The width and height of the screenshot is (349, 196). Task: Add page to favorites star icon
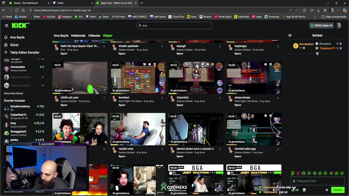297,10
